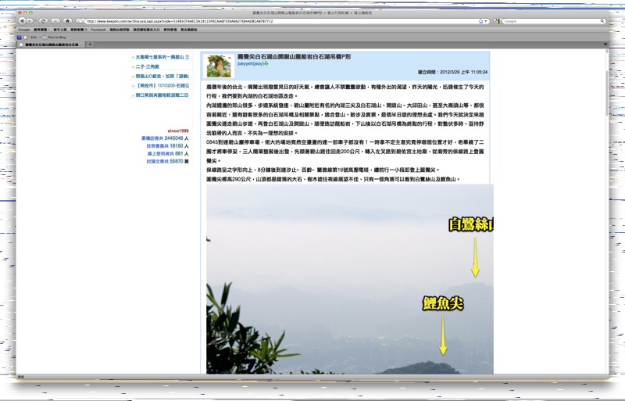Reload the page with the refresh button

coord(43,21)
